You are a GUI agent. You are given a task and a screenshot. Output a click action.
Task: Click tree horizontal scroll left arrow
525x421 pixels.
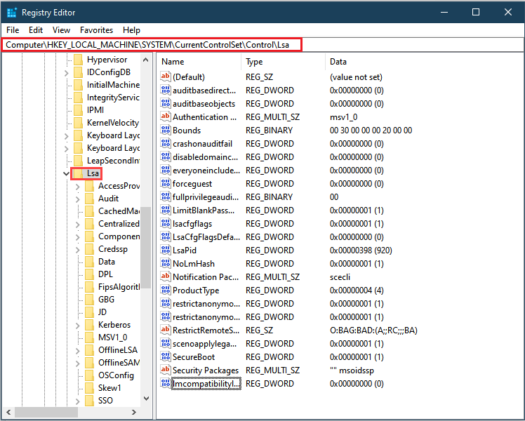[x=8, y=412]
